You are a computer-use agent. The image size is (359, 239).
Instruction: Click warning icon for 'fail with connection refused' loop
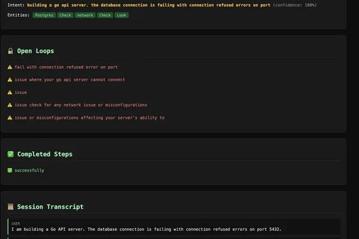click(10, 67)
